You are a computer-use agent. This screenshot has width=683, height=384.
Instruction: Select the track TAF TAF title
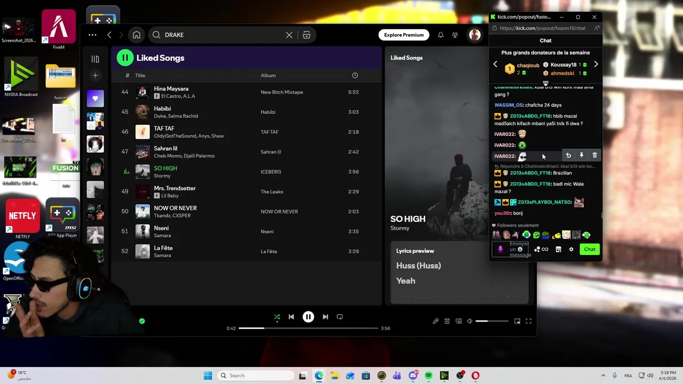pos(164,129)
